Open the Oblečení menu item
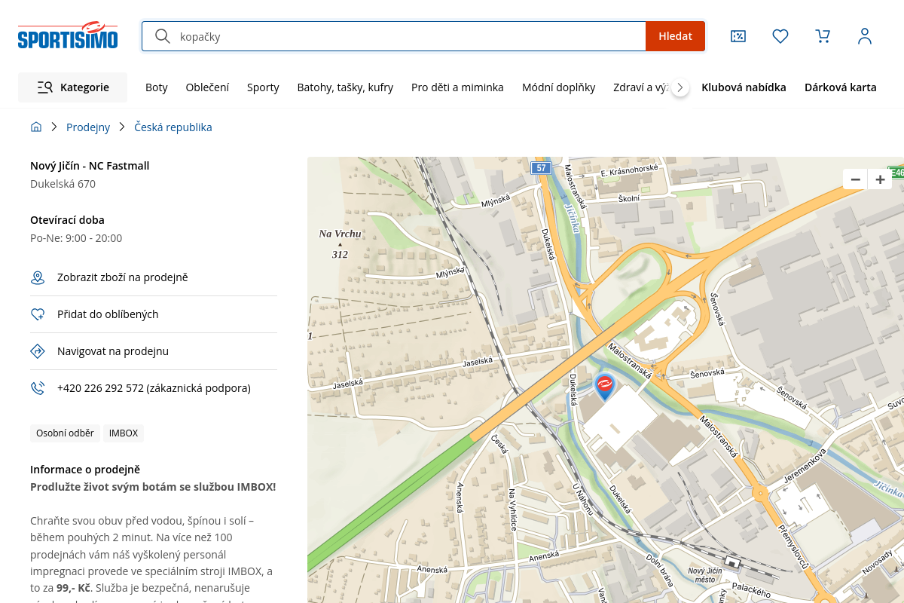Viewport: 904px width, 603px height. pos(207,87)
